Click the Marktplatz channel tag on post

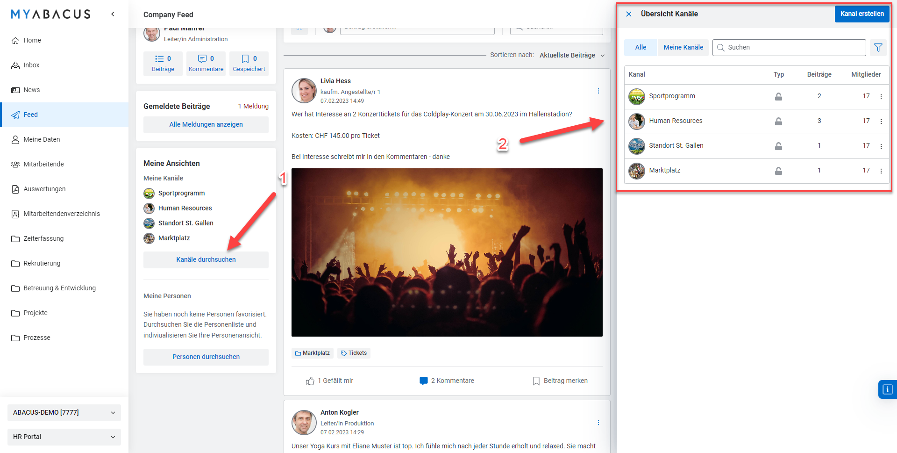coord(313,353)
